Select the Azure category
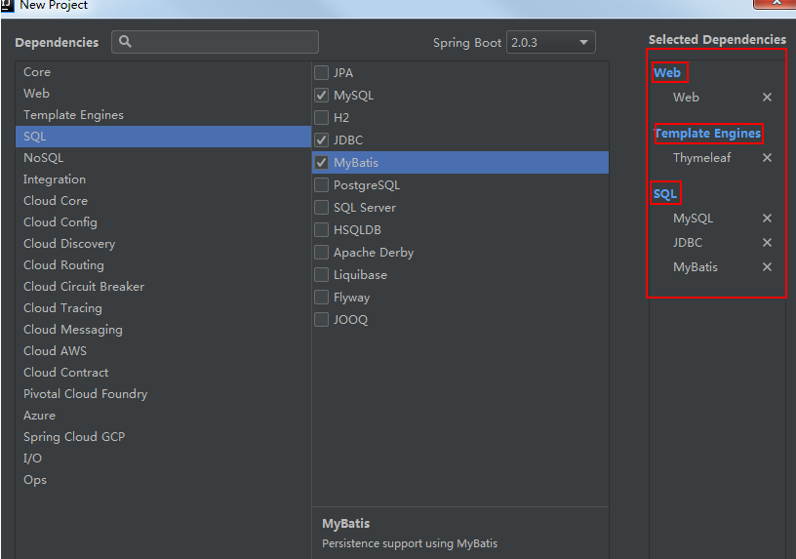Viewport: 796px width, 559px height. click(x=163, y=416)
